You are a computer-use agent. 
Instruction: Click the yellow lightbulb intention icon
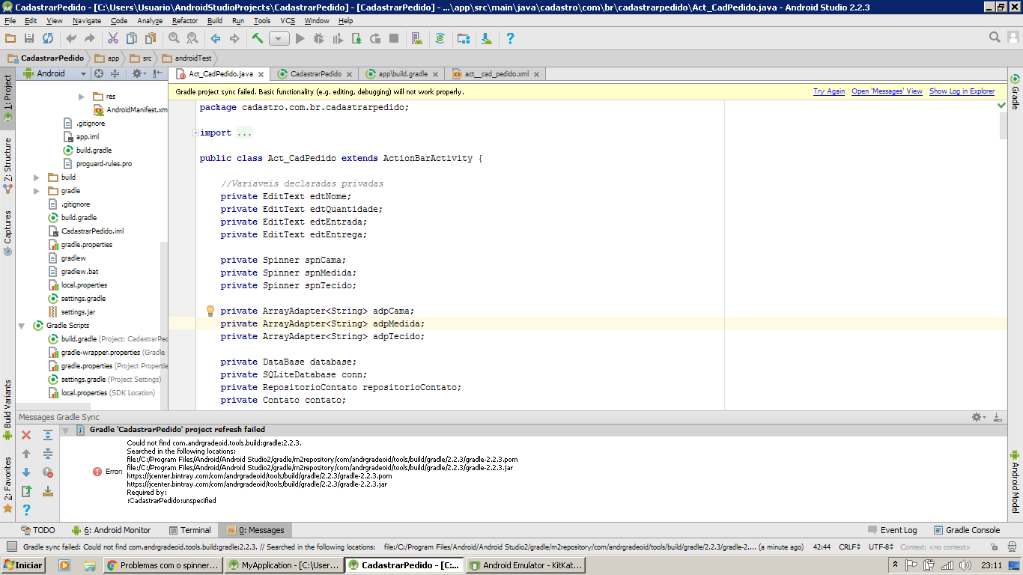click(210, 311)
